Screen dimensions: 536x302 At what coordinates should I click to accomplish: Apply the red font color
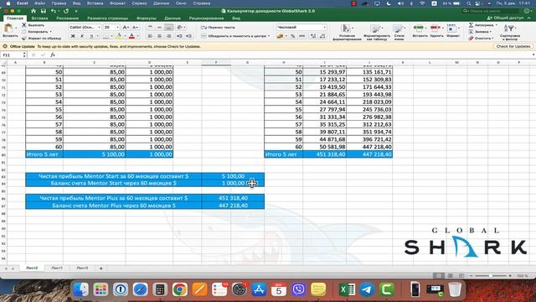click(131, 36)
